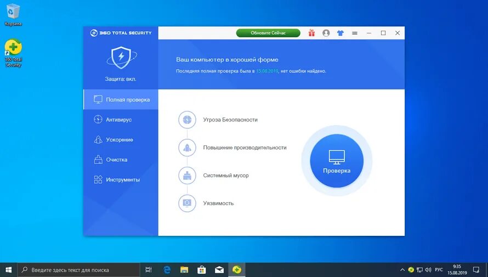Open the taskbar clock and date
Image resolution: width=488 pixels, height=277 pixels.
[x=457, y=270]
